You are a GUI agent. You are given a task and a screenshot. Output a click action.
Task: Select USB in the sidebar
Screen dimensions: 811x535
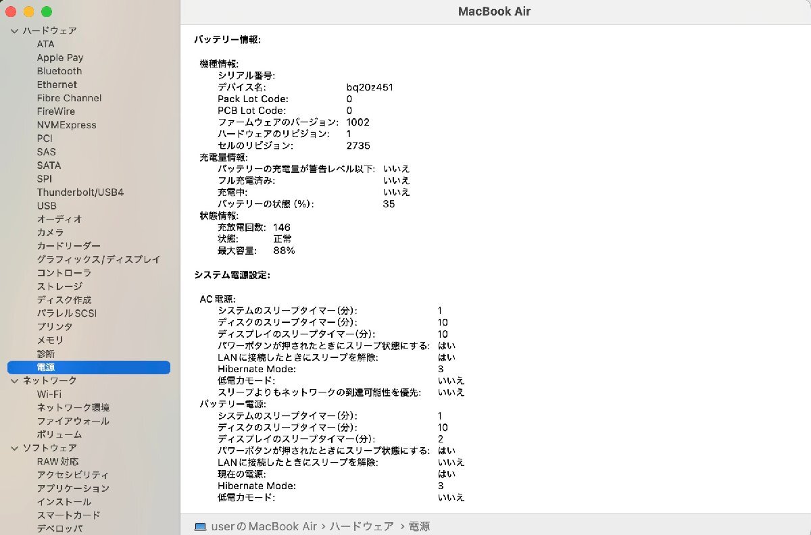point(47,205)
